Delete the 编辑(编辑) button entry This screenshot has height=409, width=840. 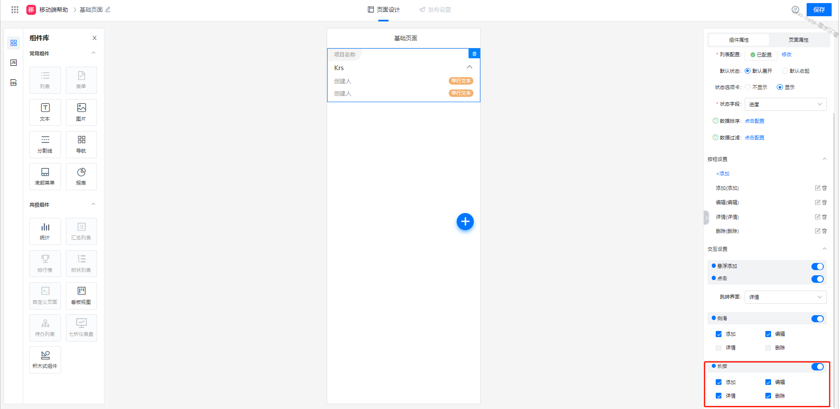click(x=824, y=203)
